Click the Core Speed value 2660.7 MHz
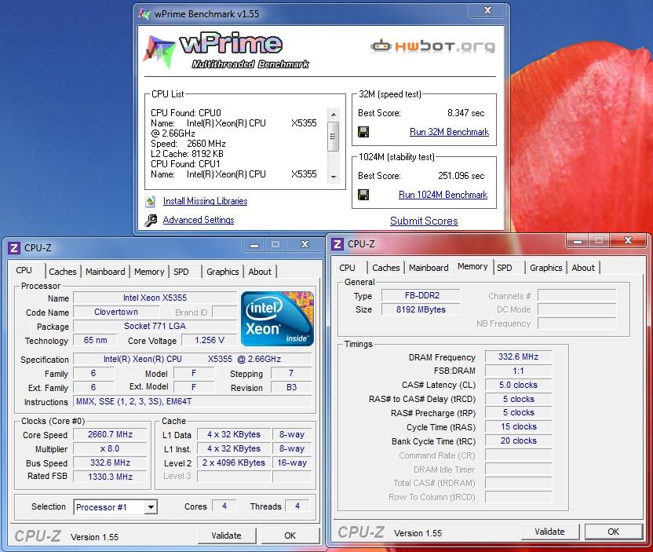This screenshot has width=653, height=552. (111, 434)
